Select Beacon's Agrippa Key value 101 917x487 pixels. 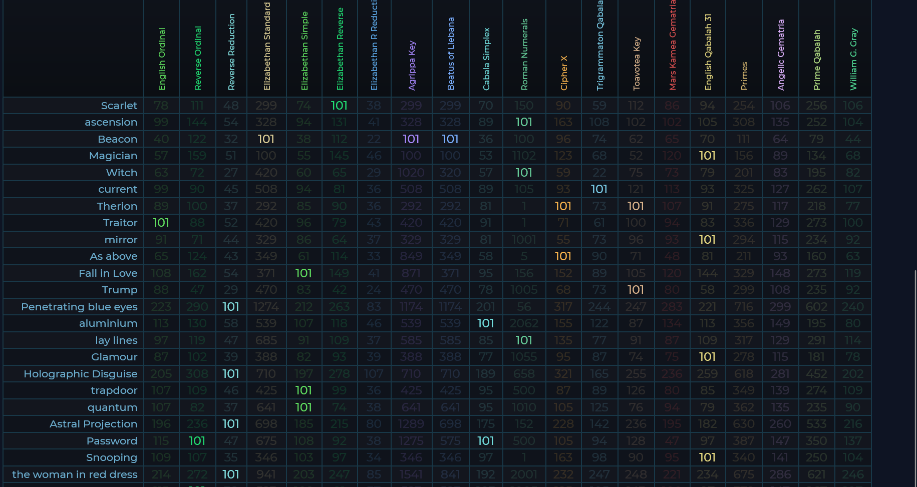(411, 139)
